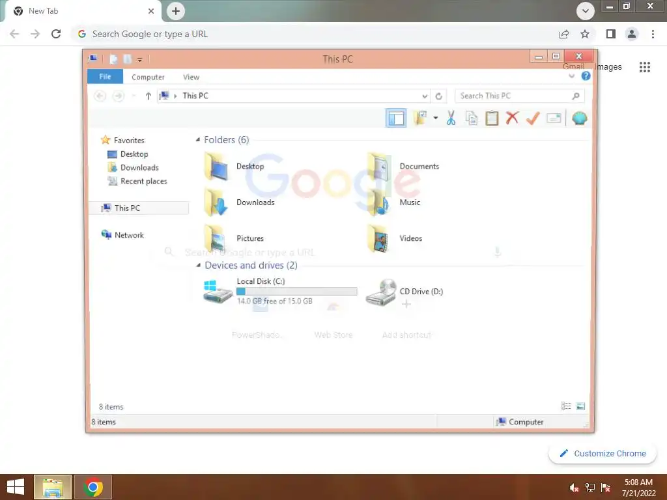Screen dimensions: 667x500
Task: Open Folder Options from the explorer toolbar
Action: pos(420,118)
